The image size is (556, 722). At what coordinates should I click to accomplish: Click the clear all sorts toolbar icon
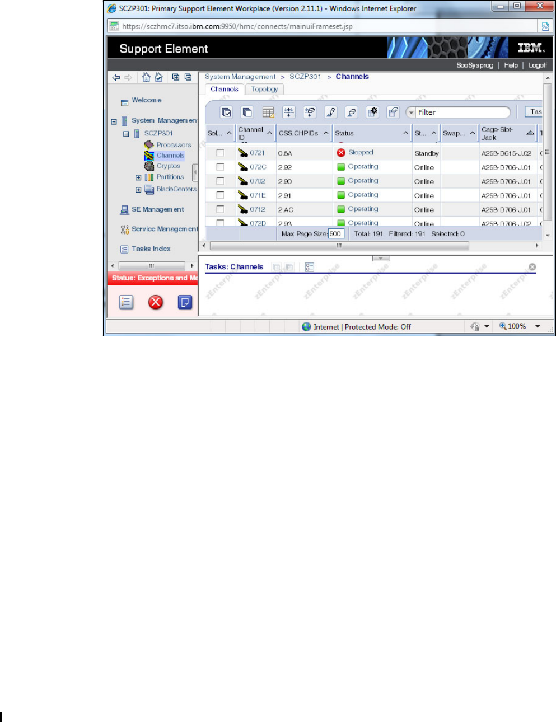coord(310,112)
